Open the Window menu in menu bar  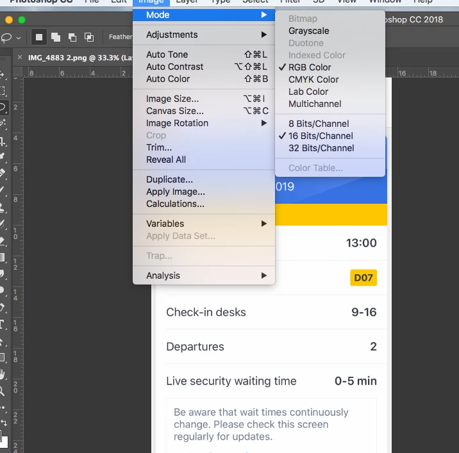[385, 1]
